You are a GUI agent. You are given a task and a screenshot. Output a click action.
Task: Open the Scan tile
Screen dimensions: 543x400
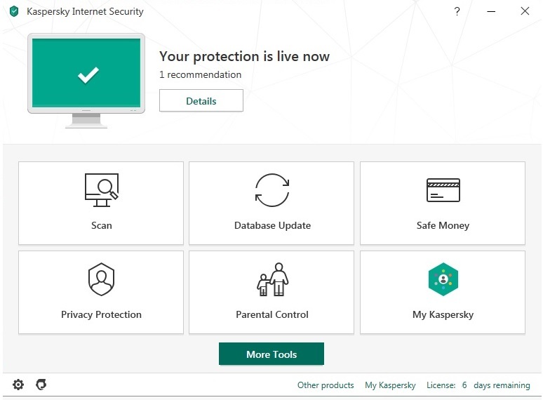(101, 203)
